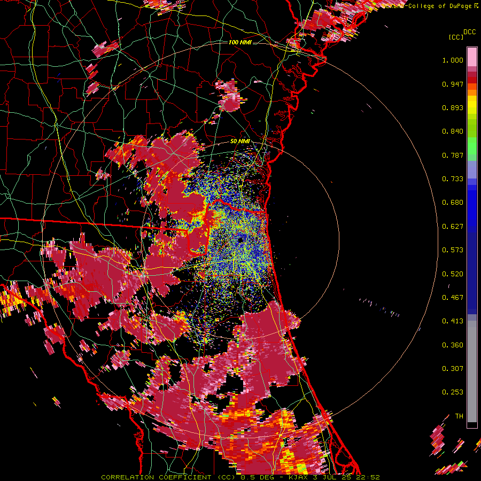
Task: Click the CORRELATION COEFFICIENT (CC) title text
Action: 168,477
